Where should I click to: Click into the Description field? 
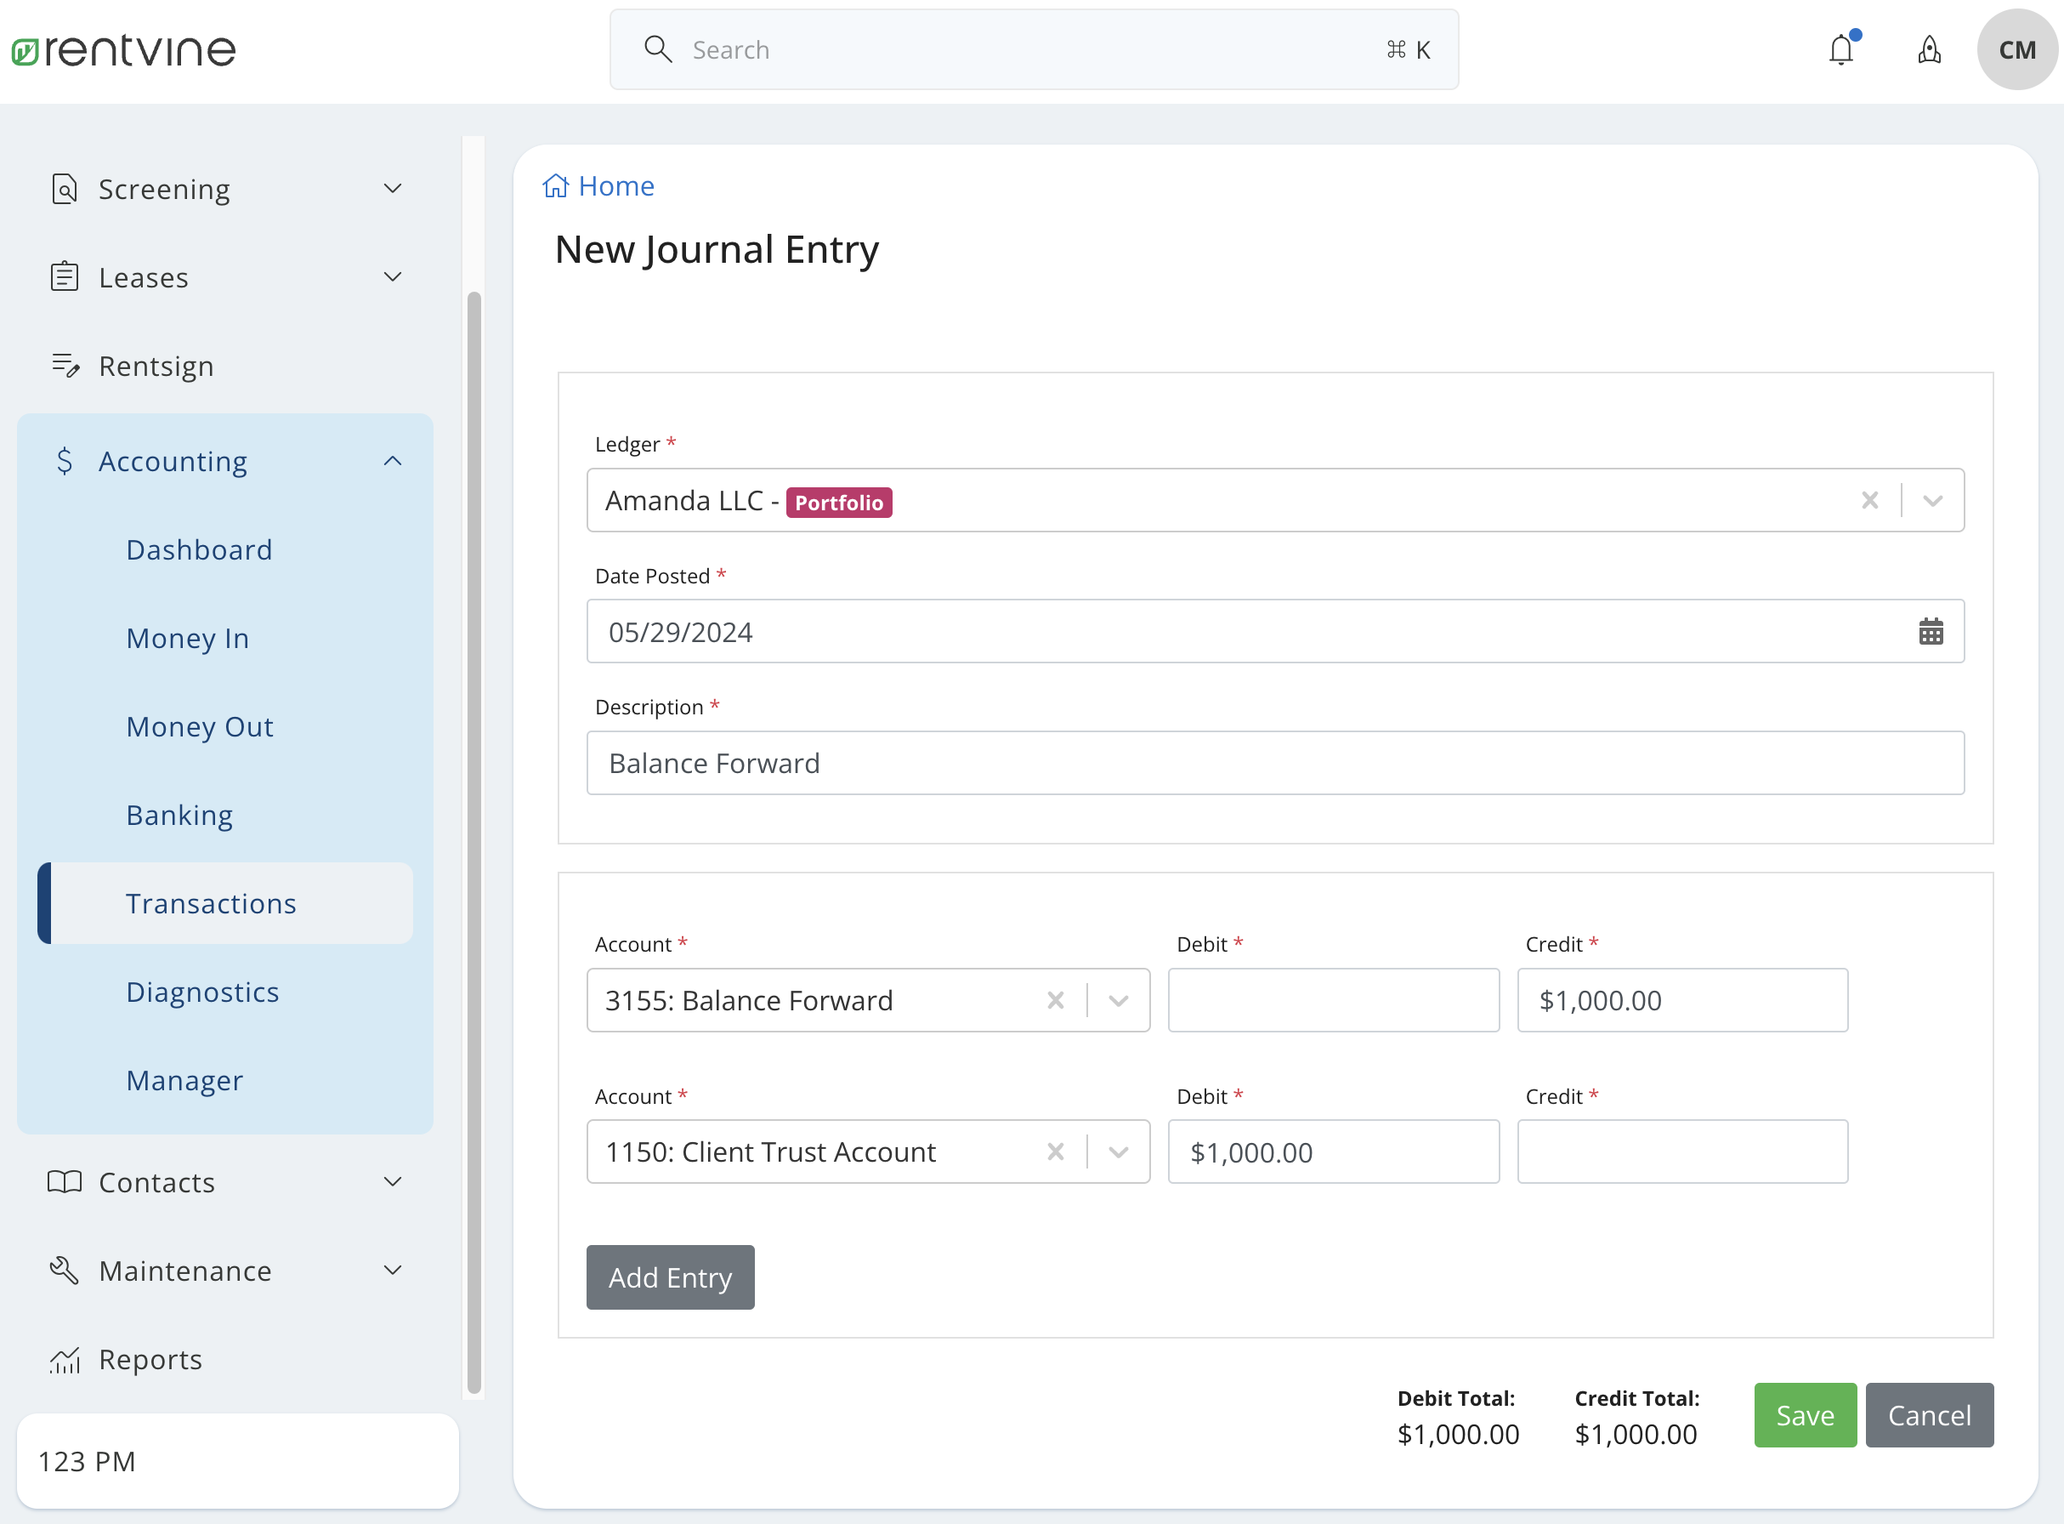[1274, 763]
